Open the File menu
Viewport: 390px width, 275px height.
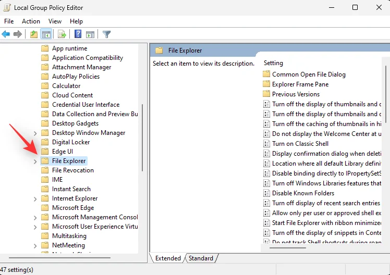tap(9, 21)
